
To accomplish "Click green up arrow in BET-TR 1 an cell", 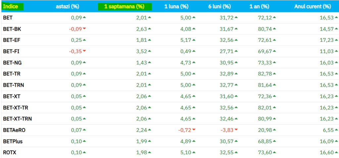I will tap(274, 74).
